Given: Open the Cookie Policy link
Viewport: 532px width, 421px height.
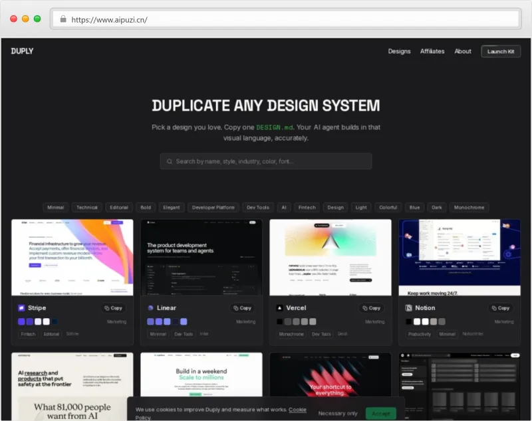Looking at the screenshot, I should pyautogui.click(x=297, y=410).
